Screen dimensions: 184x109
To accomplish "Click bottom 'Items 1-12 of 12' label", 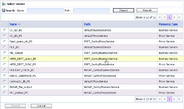I will pyautogui.click(x=146, y=99).
